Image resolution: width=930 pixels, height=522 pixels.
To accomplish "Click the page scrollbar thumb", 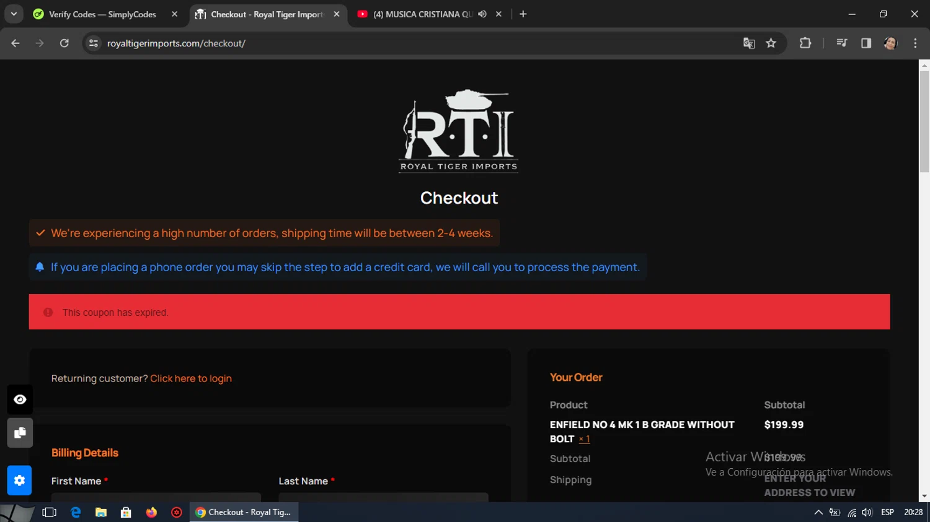I will tap(924, 121).
